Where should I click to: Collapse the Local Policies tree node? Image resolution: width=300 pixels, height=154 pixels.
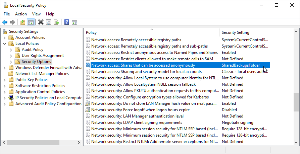pyautogui.click(x=5, y=44)
